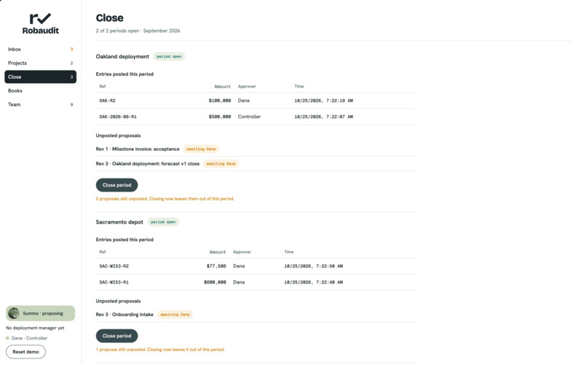Select the Close sidebar item
The image size is (587, 365).
pos(41,76)
